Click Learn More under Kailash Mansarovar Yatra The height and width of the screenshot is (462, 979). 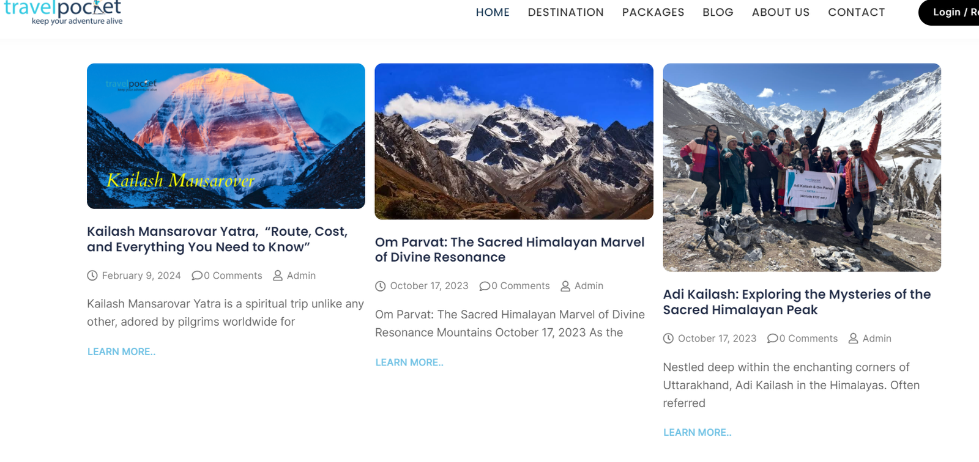point(121,352)
